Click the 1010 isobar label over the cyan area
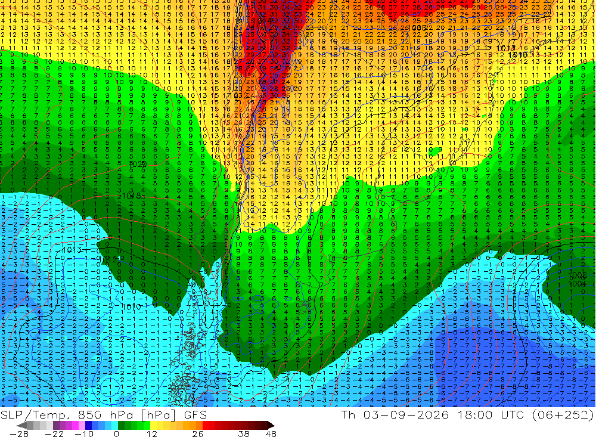The image size is (596, 437). coord(132,306)
